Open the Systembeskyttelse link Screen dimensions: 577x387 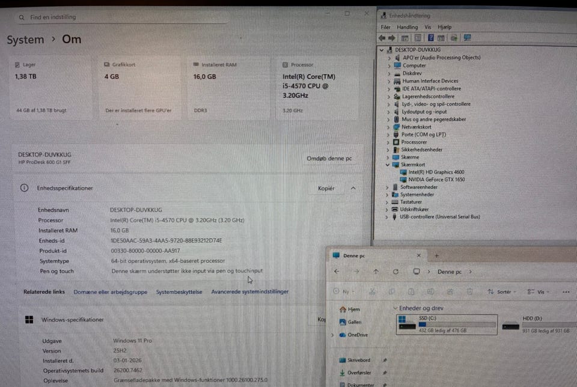click(x=179, y=292)
